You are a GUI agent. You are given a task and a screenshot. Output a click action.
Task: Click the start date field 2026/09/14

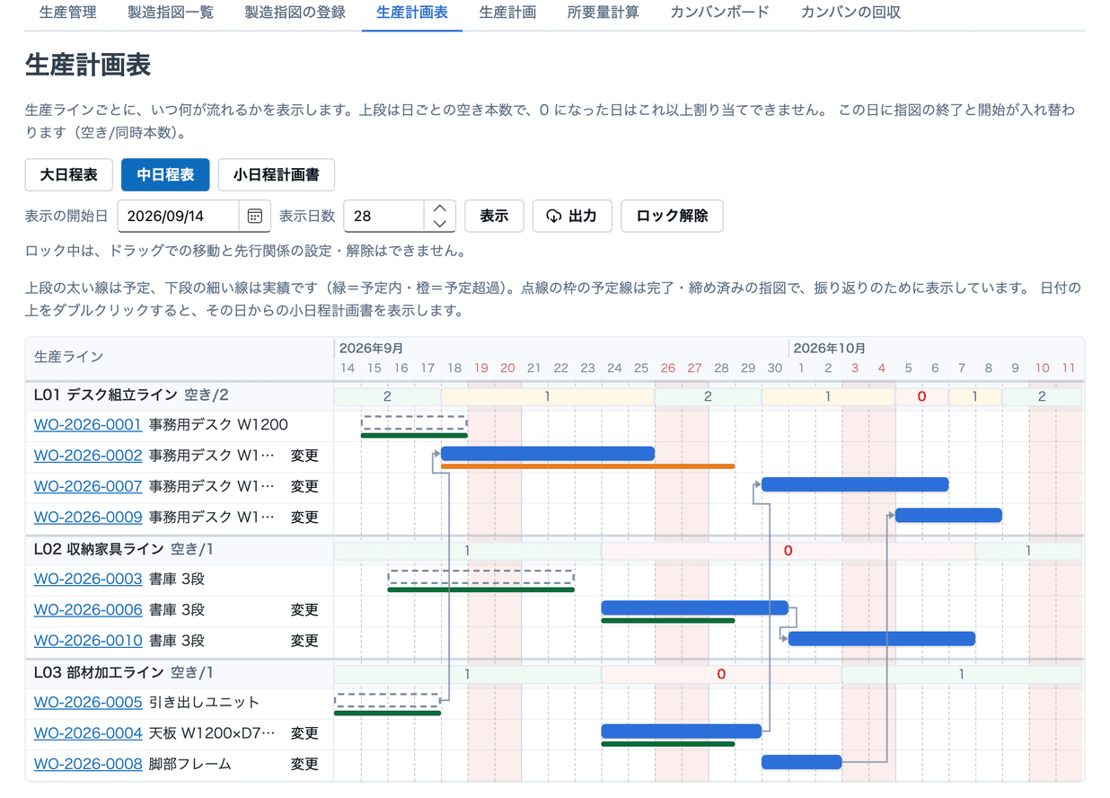point(179,217)
